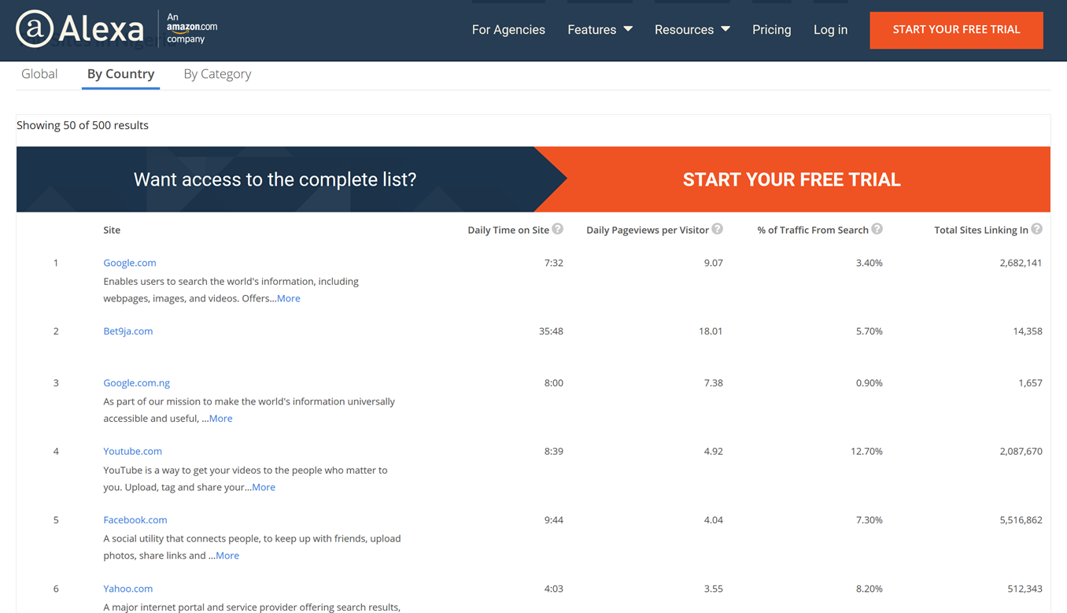Click 'Want access to the complete list?' banner text

pyautogui.click(x=275, y=179)
